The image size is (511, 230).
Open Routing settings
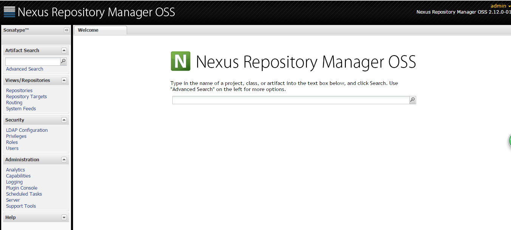point(14,103)
